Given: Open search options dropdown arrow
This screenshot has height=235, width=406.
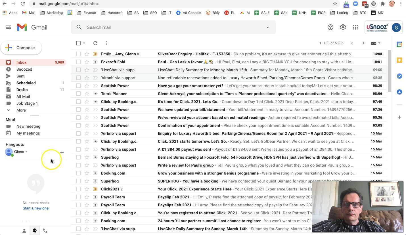Looking at the screenshot, I should (267, 27).
